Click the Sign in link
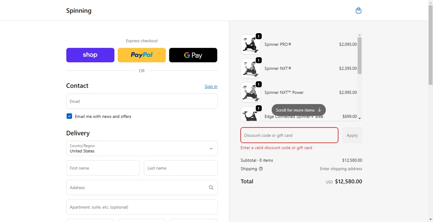 pos(211,86)
